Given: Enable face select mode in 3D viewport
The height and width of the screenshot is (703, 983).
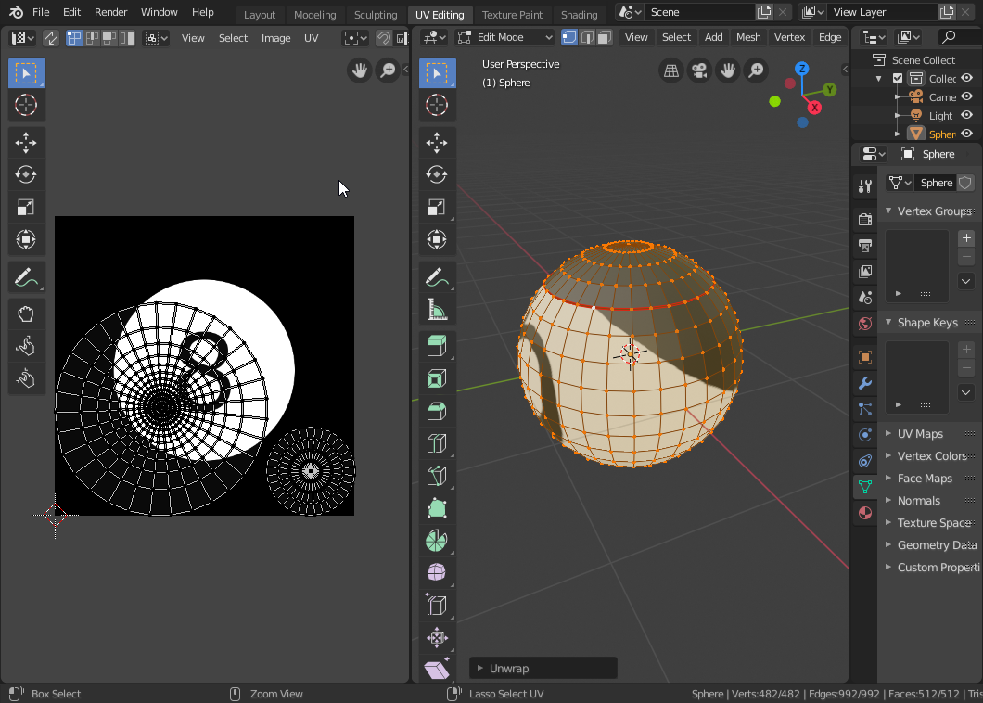Looking at the screenshot, I should (605, 37).
